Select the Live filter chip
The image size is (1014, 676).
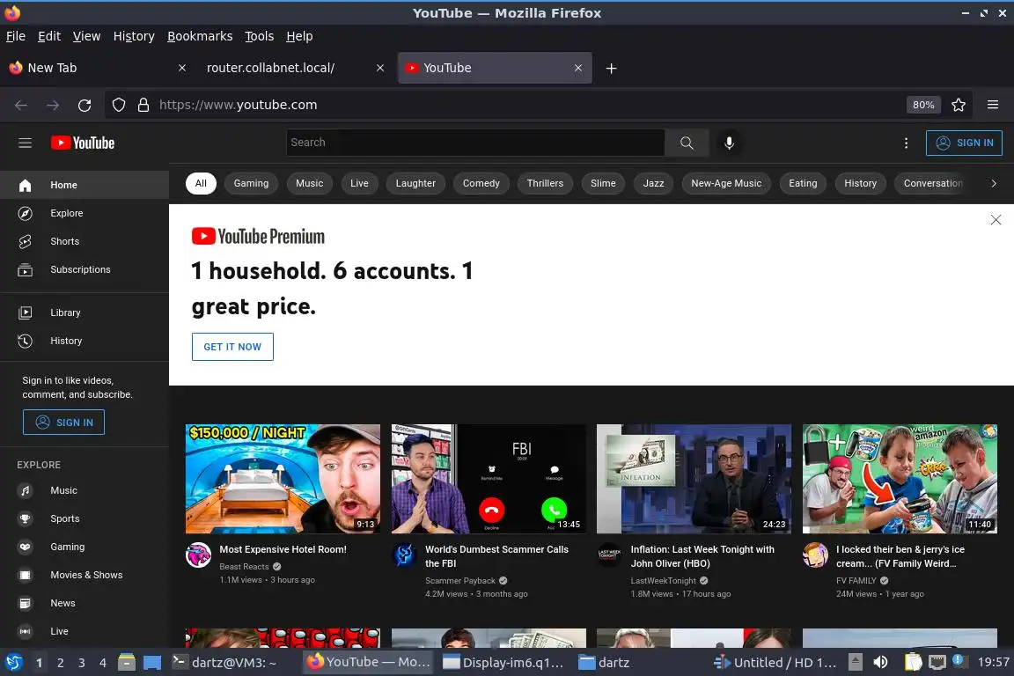coord(359,184)
